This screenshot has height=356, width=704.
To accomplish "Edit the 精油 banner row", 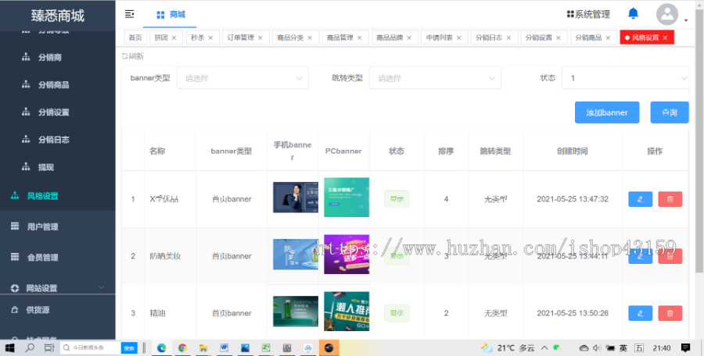I will pos(640,313).
